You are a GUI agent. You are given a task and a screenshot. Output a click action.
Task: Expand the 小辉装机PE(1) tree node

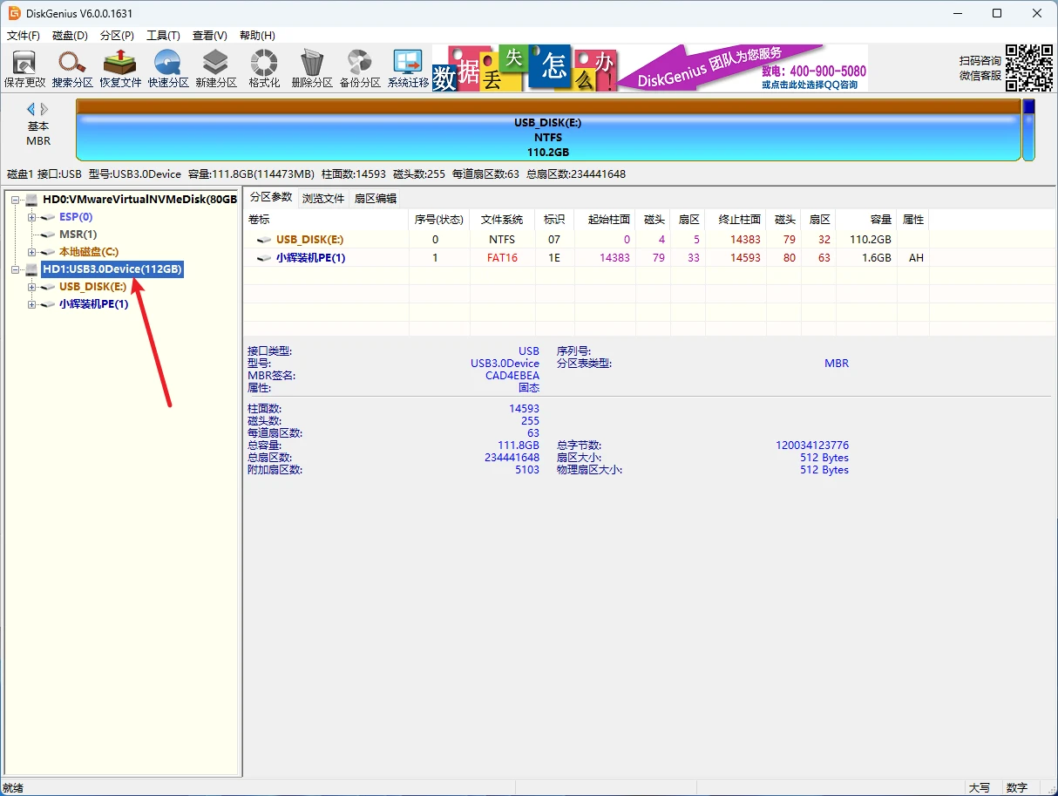click(x=32, y=304)
